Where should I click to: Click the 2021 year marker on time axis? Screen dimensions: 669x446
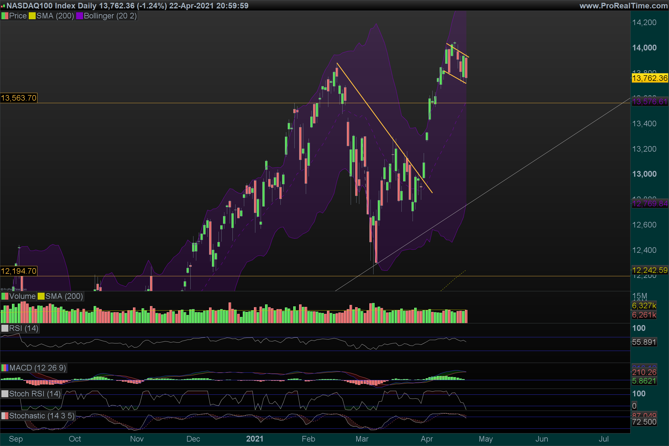pyautogui.click(x=254, y=439)
